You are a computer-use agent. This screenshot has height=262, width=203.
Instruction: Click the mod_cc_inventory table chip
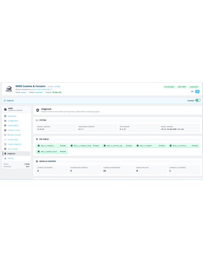point(184,145)
